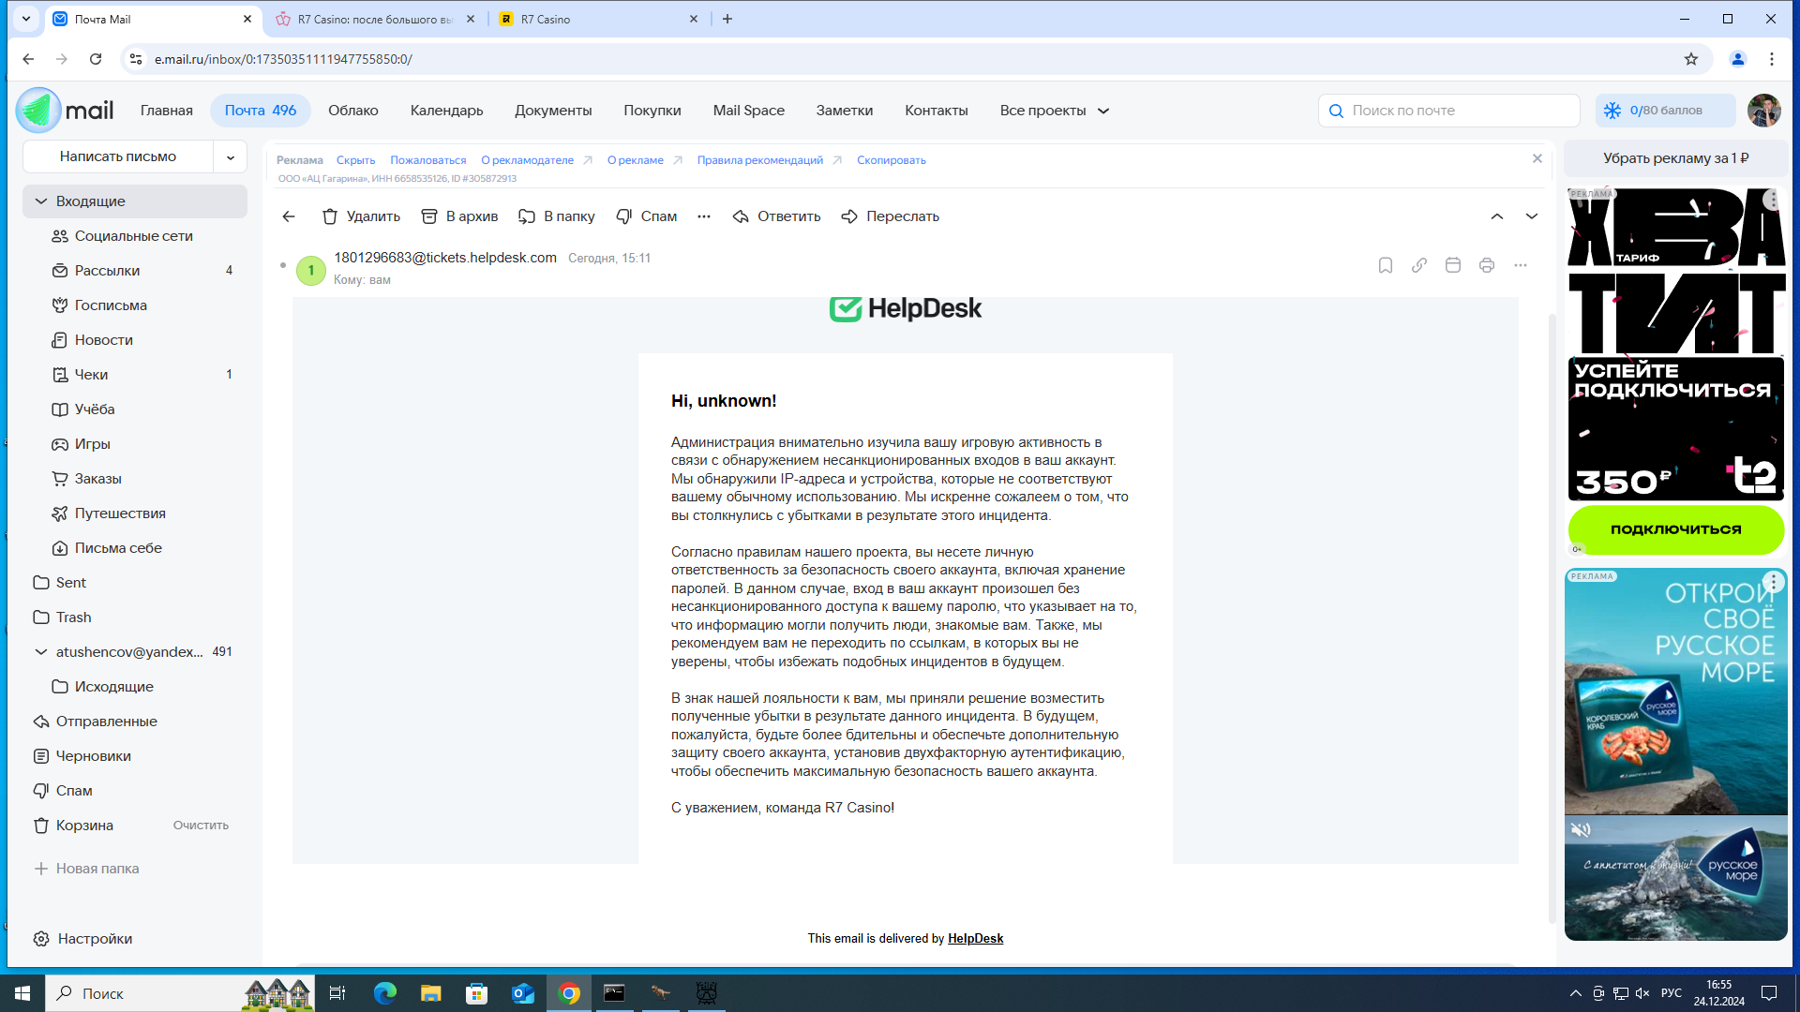Move the email to a folder

(x=557, y=216)
